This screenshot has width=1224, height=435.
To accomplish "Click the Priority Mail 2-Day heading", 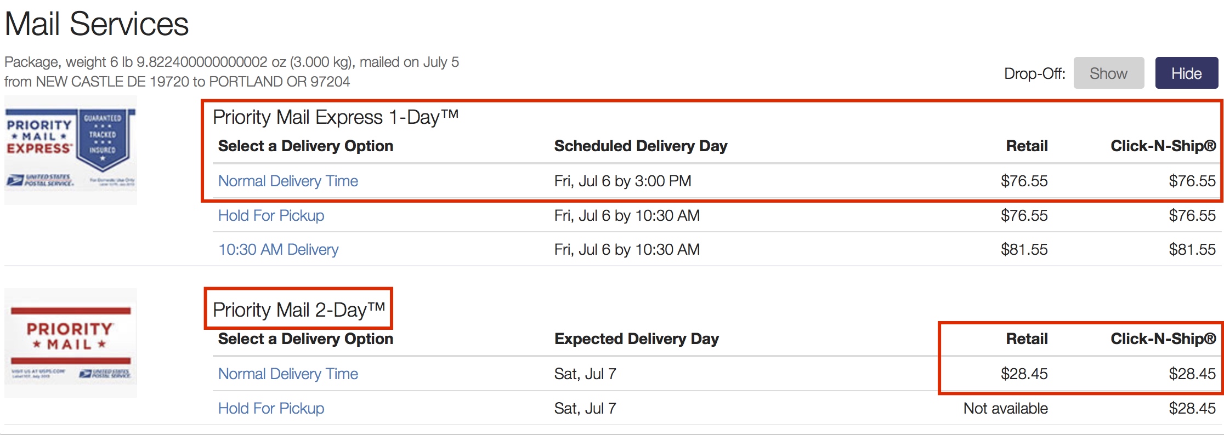I will click(299, 310).
